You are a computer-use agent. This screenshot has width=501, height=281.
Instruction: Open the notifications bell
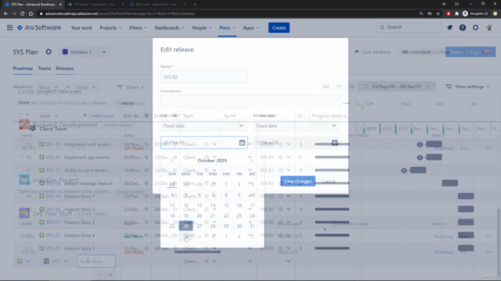pyautogui.click(x=449, y=28)
